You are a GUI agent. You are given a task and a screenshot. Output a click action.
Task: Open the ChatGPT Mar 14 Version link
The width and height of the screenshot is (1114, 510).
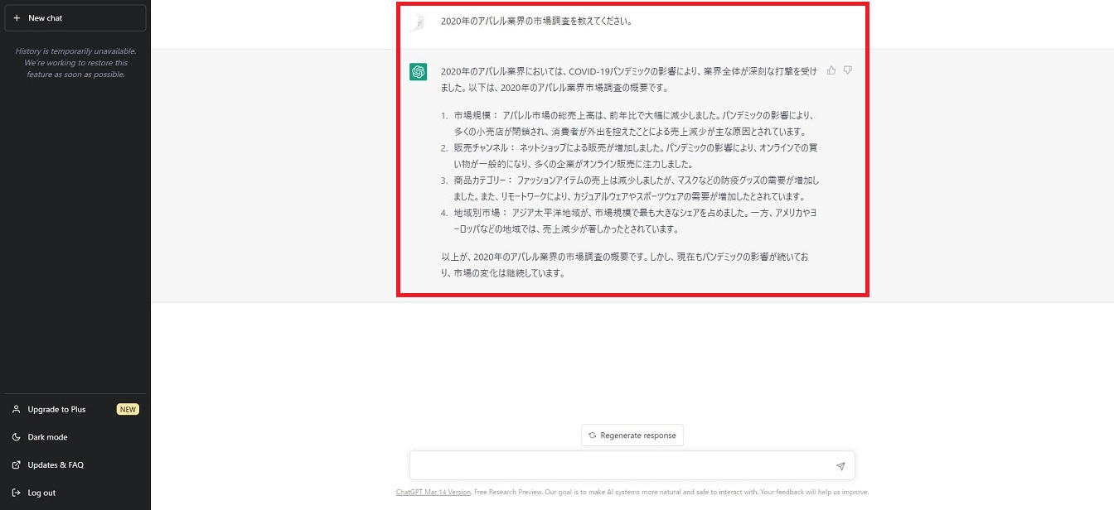coord(433,492)
